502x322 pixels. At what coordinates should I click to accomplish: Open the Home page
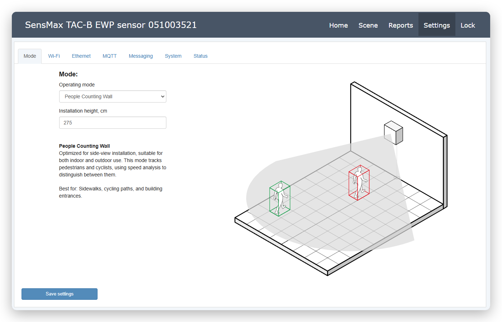click(x=338, y=25)
